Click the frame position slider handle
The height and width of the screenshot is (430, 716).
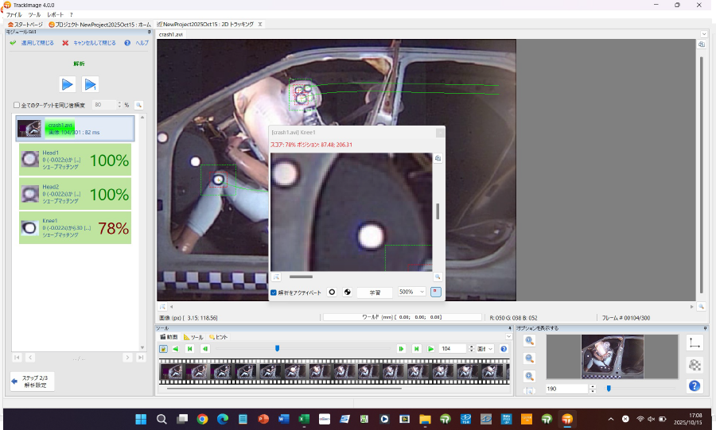277,348
